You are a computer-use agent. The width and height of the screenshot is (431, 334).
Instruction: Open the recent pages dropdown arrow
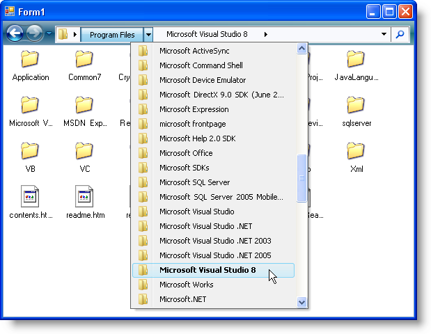pos(49,34)
